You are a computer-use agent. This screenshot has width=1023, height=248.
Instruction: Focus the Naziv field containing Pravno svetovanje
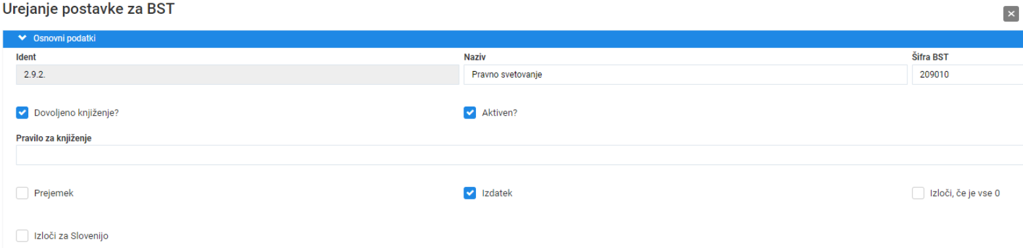[x=685, y=75]
